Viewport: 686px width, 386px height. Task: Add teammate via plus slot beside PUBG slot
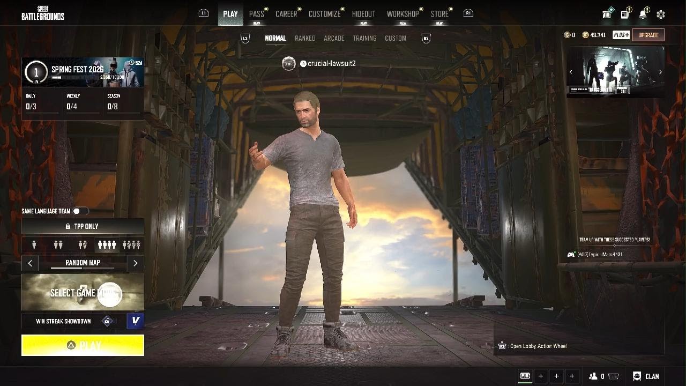(x=541, y=376)
